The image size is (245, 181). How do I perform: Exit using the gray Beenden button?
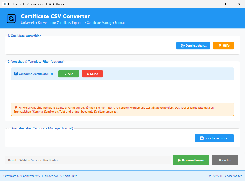[x=225, y=160]
